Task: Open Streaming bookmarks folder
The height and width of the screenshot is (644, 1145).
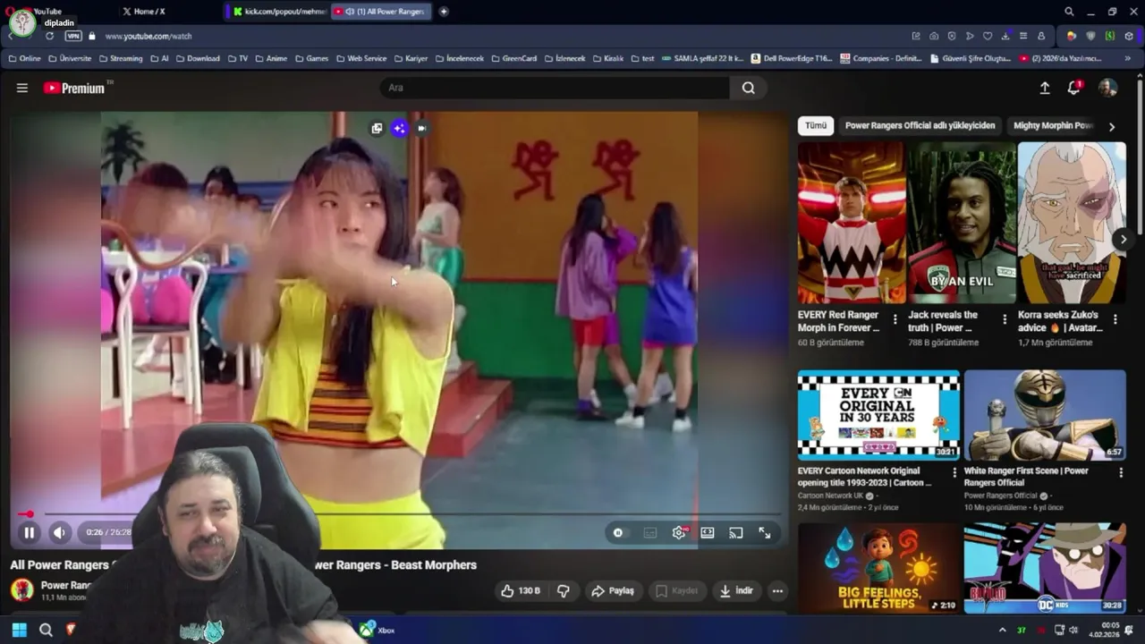Action: [121, 58]
